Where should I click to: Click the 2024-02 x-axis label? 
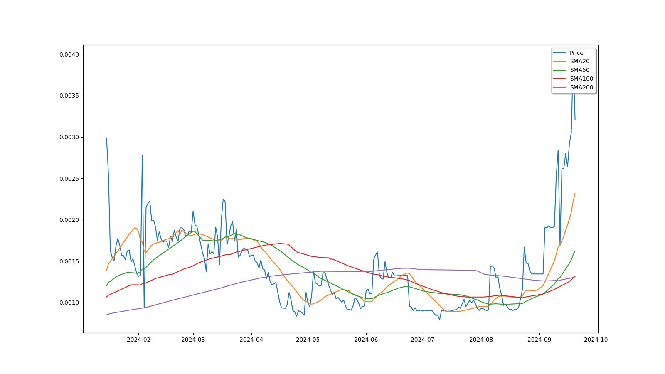pyautogui.click(x=138, y=340)
